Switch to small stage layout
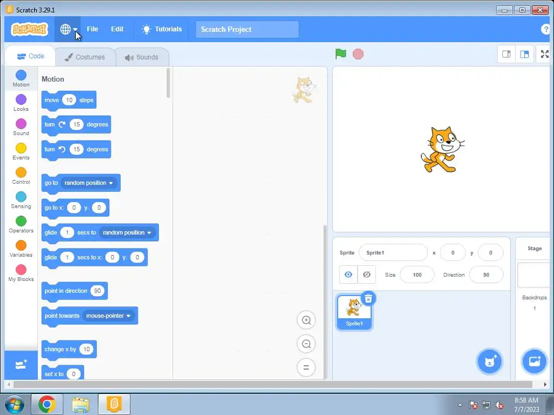The height and width of the screenshot is (415, 554). pos(506,54)
